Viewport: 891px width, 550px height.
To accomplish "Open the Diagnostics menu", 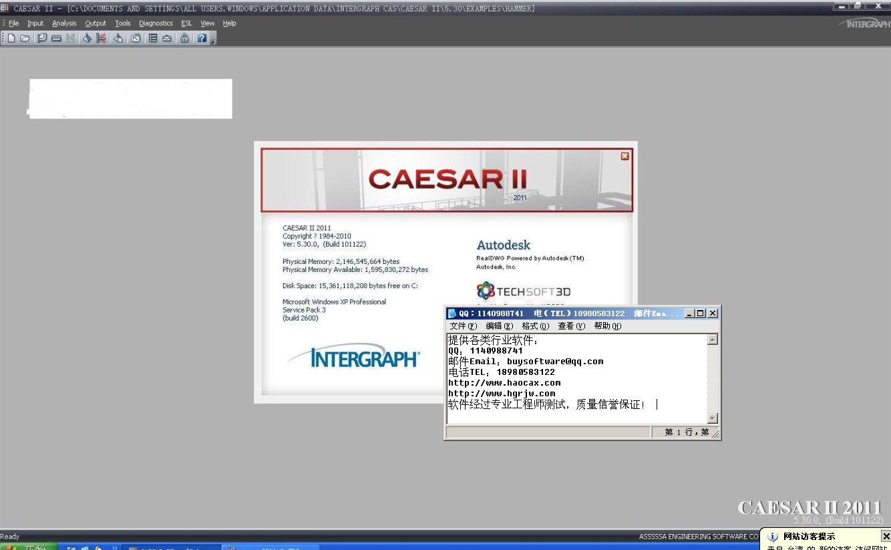I will [x=156, y=23].
